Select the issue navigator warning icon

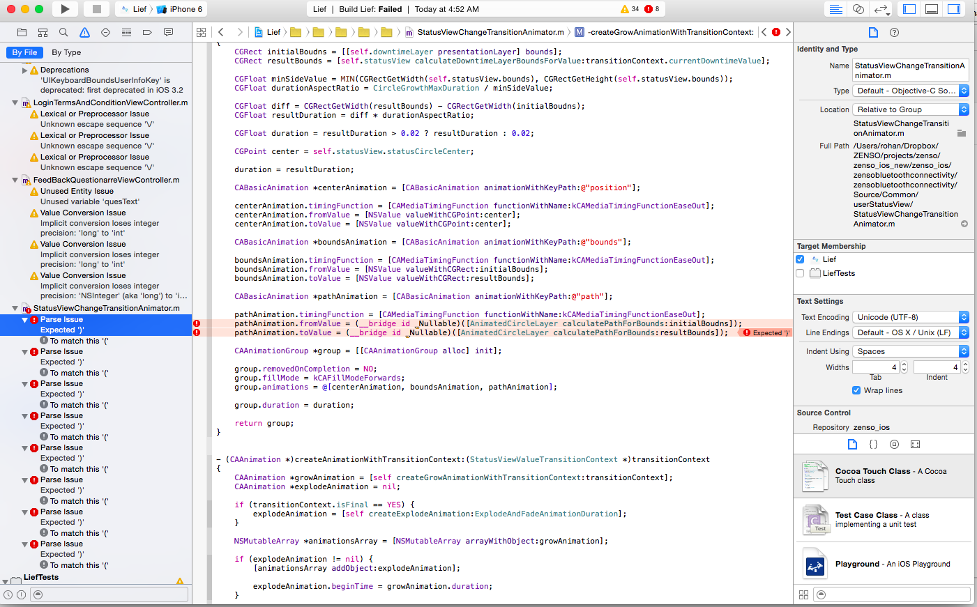pyautogui.click(x=84, y=32)
